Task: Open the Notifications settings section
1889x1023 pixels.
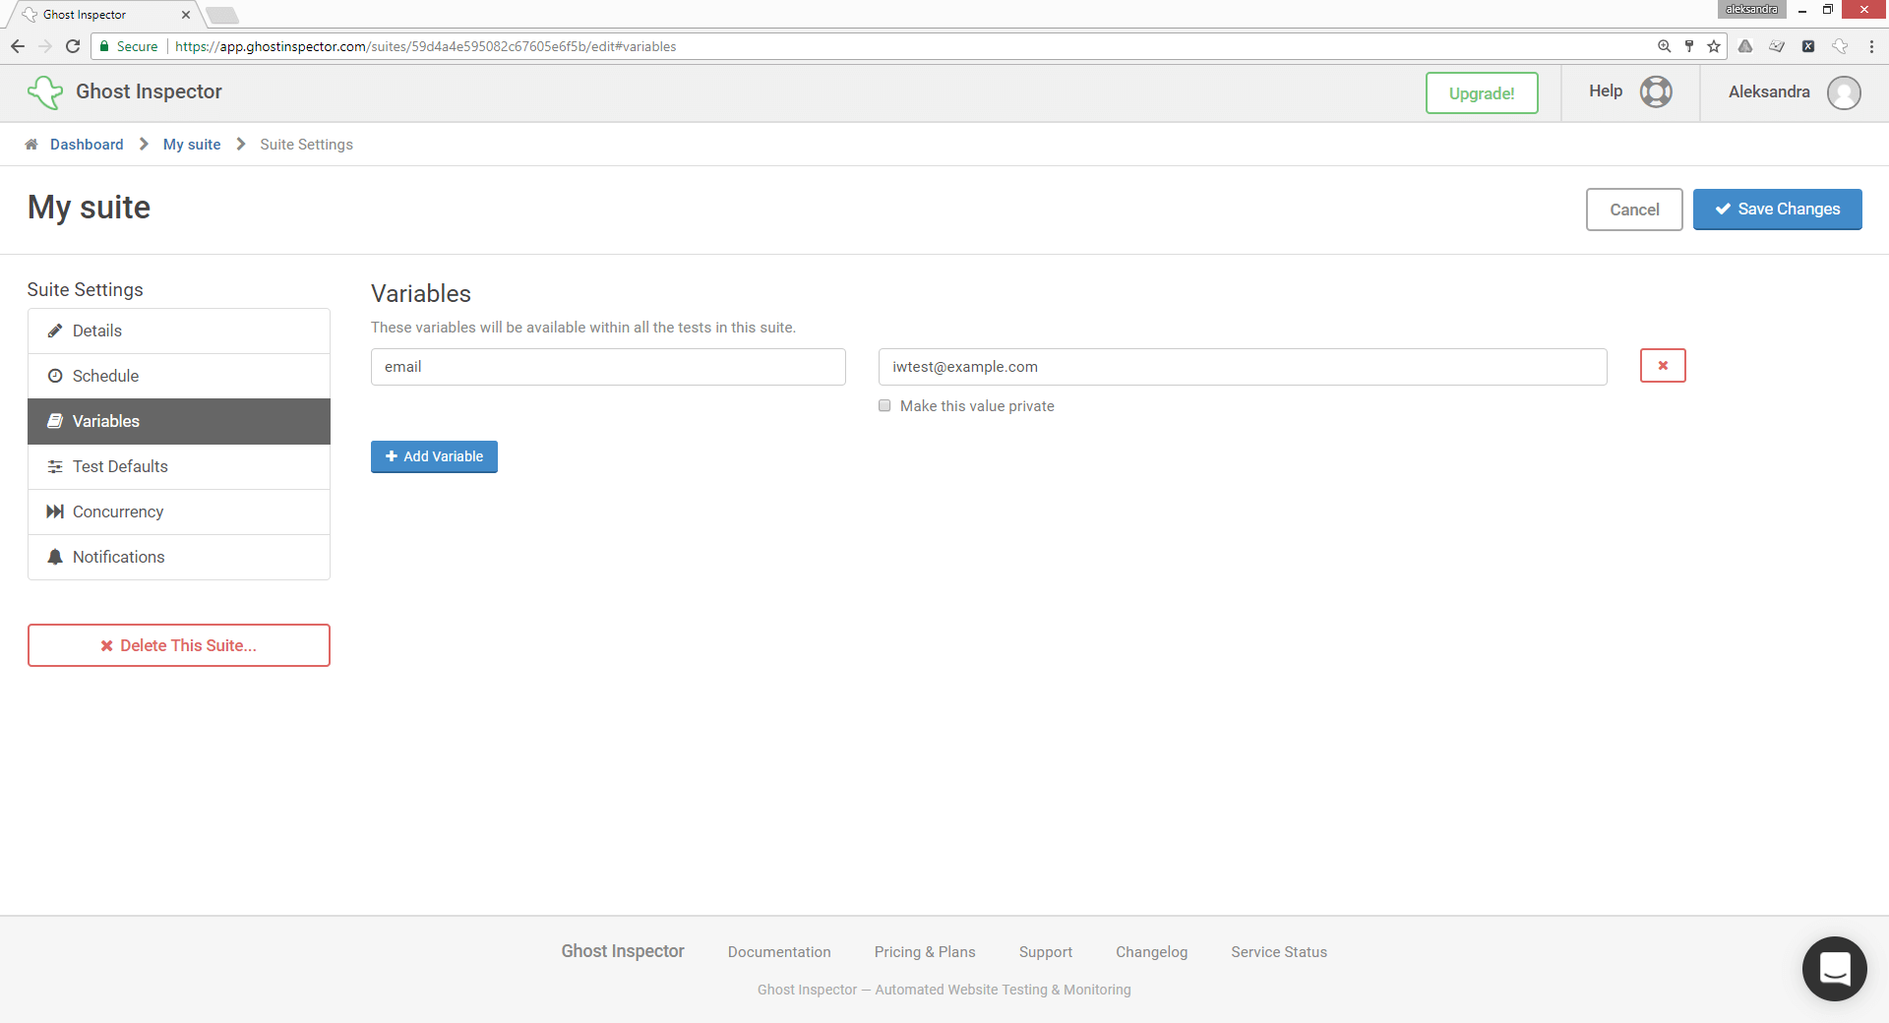Action: [x=179, y=557]
